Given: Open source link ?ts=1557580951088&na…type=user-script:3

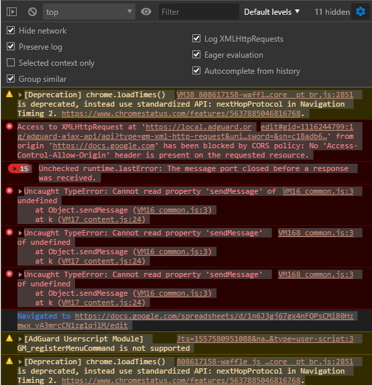Looking at the screenshot, I should (x=265, y=339).
